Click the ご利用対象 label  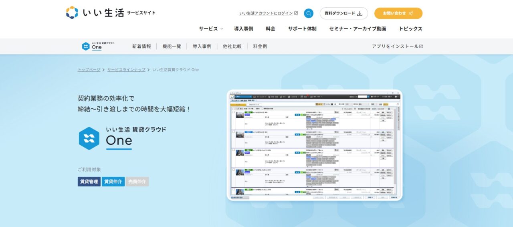(89, 169)
